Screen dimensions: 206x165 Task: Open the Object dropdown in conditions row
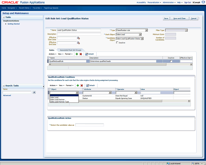[x=77, y=92]
